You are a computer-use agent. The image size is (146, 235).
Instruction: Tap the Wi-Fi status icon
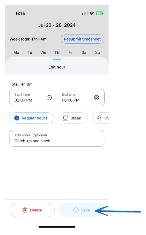[x=92, y=13]
